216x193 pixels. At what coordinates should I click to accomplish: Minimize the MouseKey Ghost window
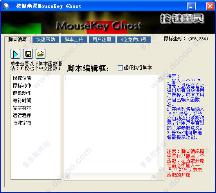pos(191,6)
